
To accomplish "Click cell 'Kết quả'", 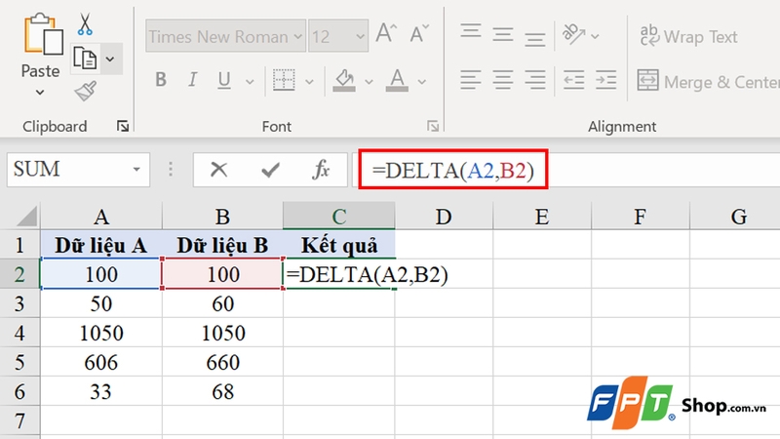I will [338, 245].
